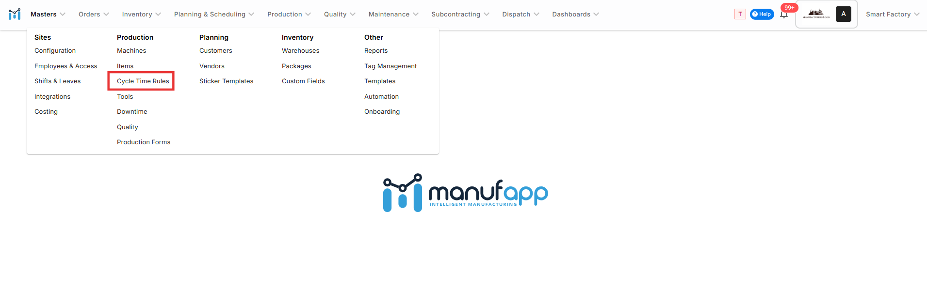Viewport: 927px width, 305px height.
Task: Click the blue Help button
Action: pyautogui.click(x=762, y=14)
